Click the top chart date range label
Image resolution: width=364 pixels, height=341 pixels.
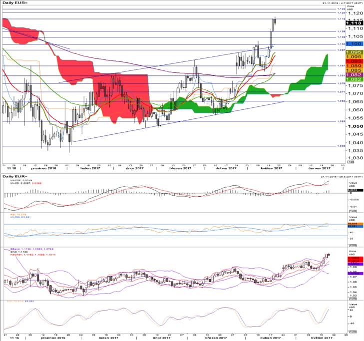343,3
